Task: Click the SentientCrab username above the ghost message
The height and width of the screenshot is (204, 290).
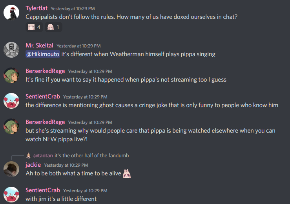Action: (x=43, y=97)
